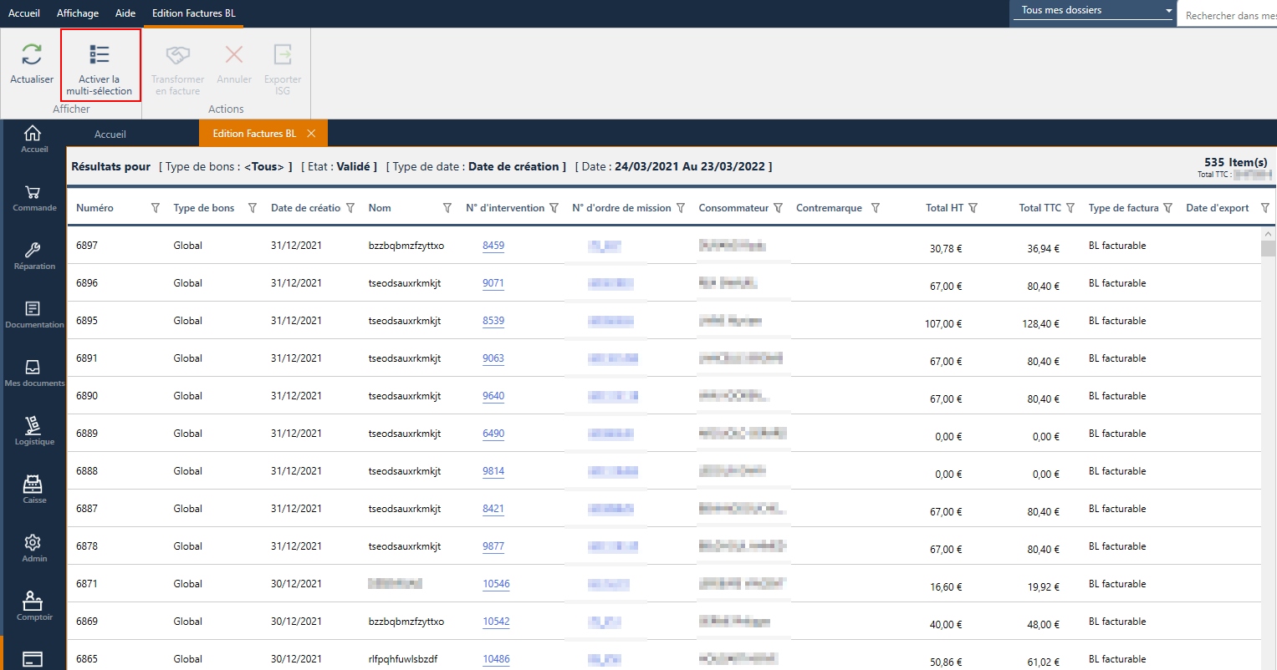Activate multi-selection mode
Screen dimensions: 1277x670
pos(100,65)
